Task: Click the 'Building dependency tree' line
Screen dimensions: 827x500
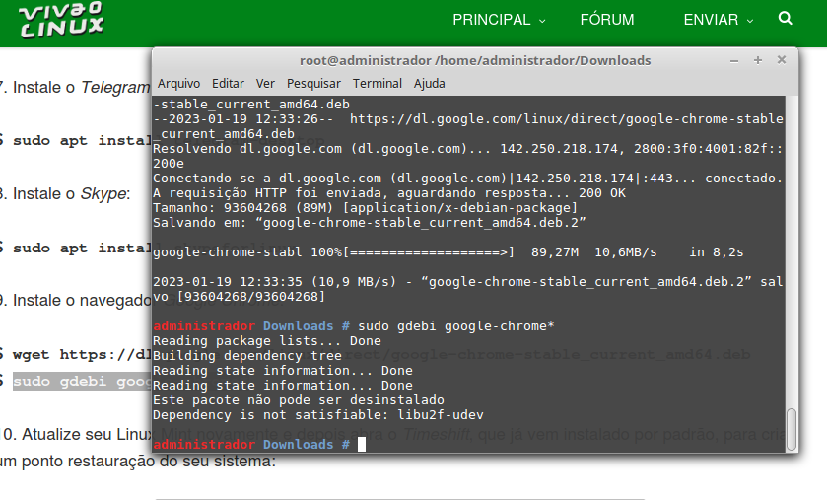Action: (x=247, y=356)
